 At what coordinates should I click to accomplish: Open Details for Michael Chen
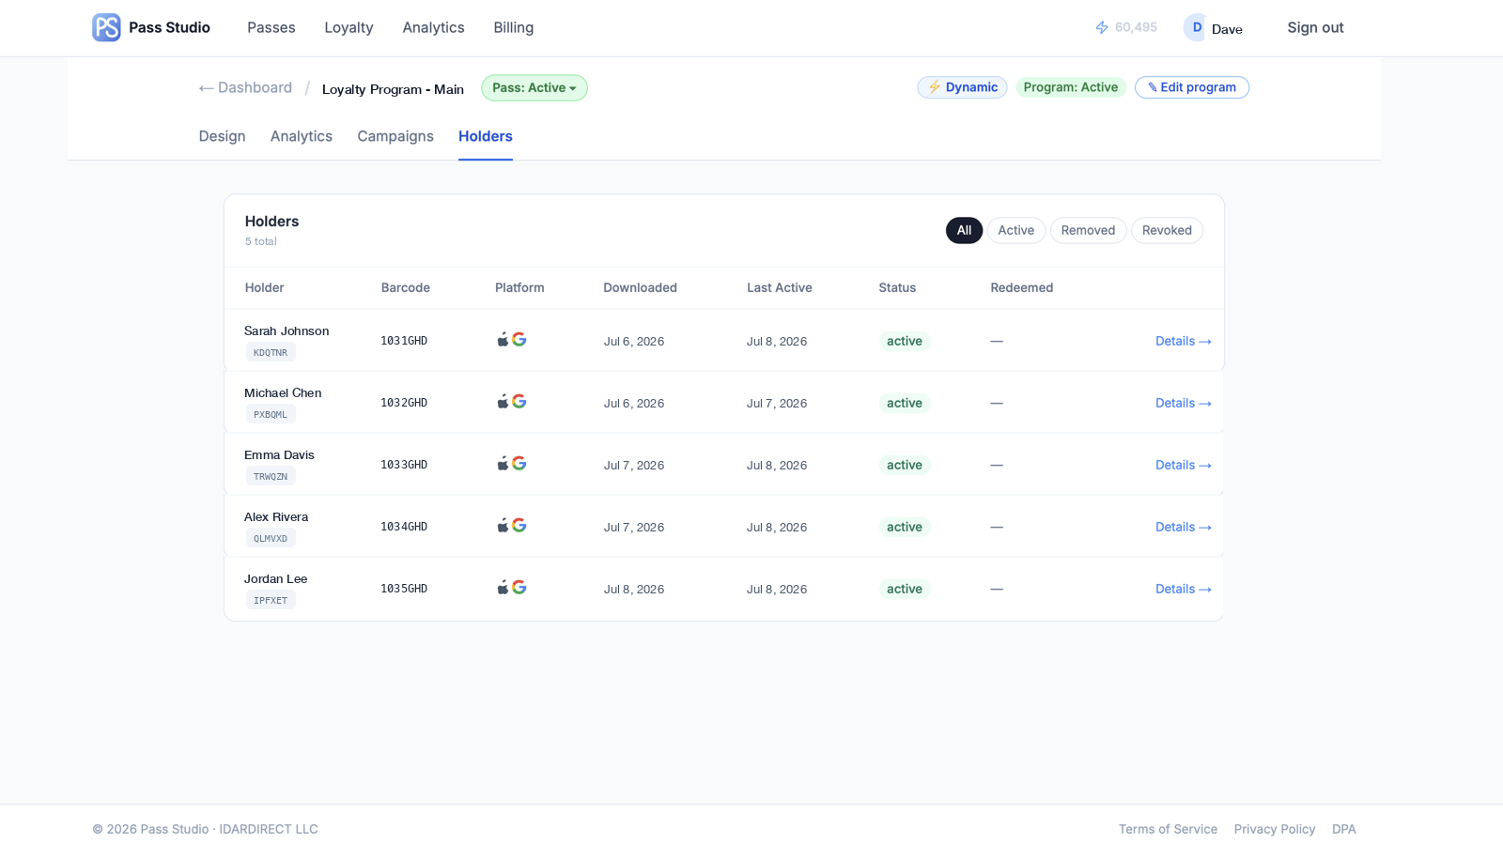[x=1184, y=404]
